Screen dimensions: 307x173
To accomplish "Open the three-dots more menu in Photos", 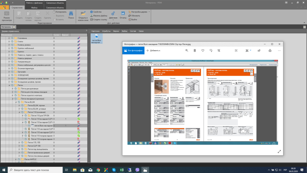I will pyautogui.click(x=279, y=50).
